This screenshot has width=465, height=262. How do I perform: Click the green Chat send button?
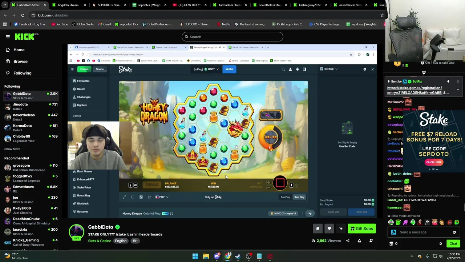[x=453, y=244]
